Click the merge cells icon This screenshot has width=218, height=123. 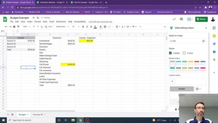point(109,27)
